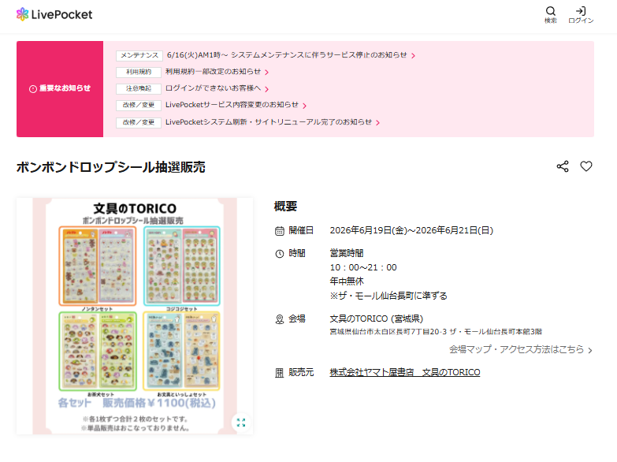Click chevron after 利用規約一部改定 notice

(x=267, y=73)
